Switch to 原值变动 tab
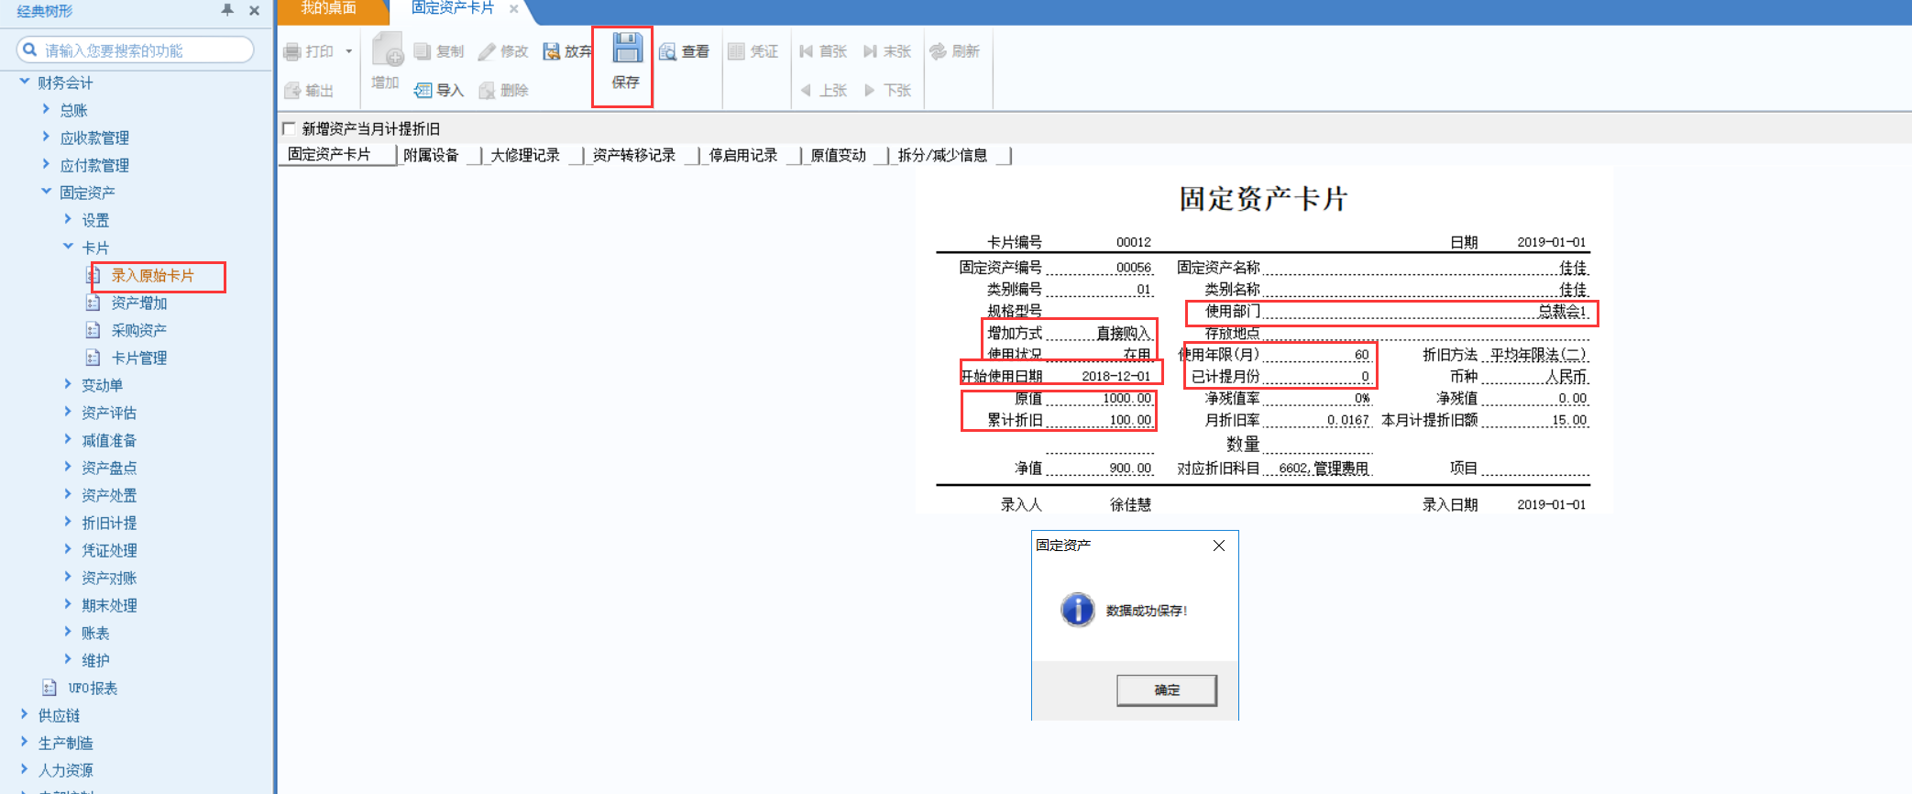1912x794 pixels. 839,155
